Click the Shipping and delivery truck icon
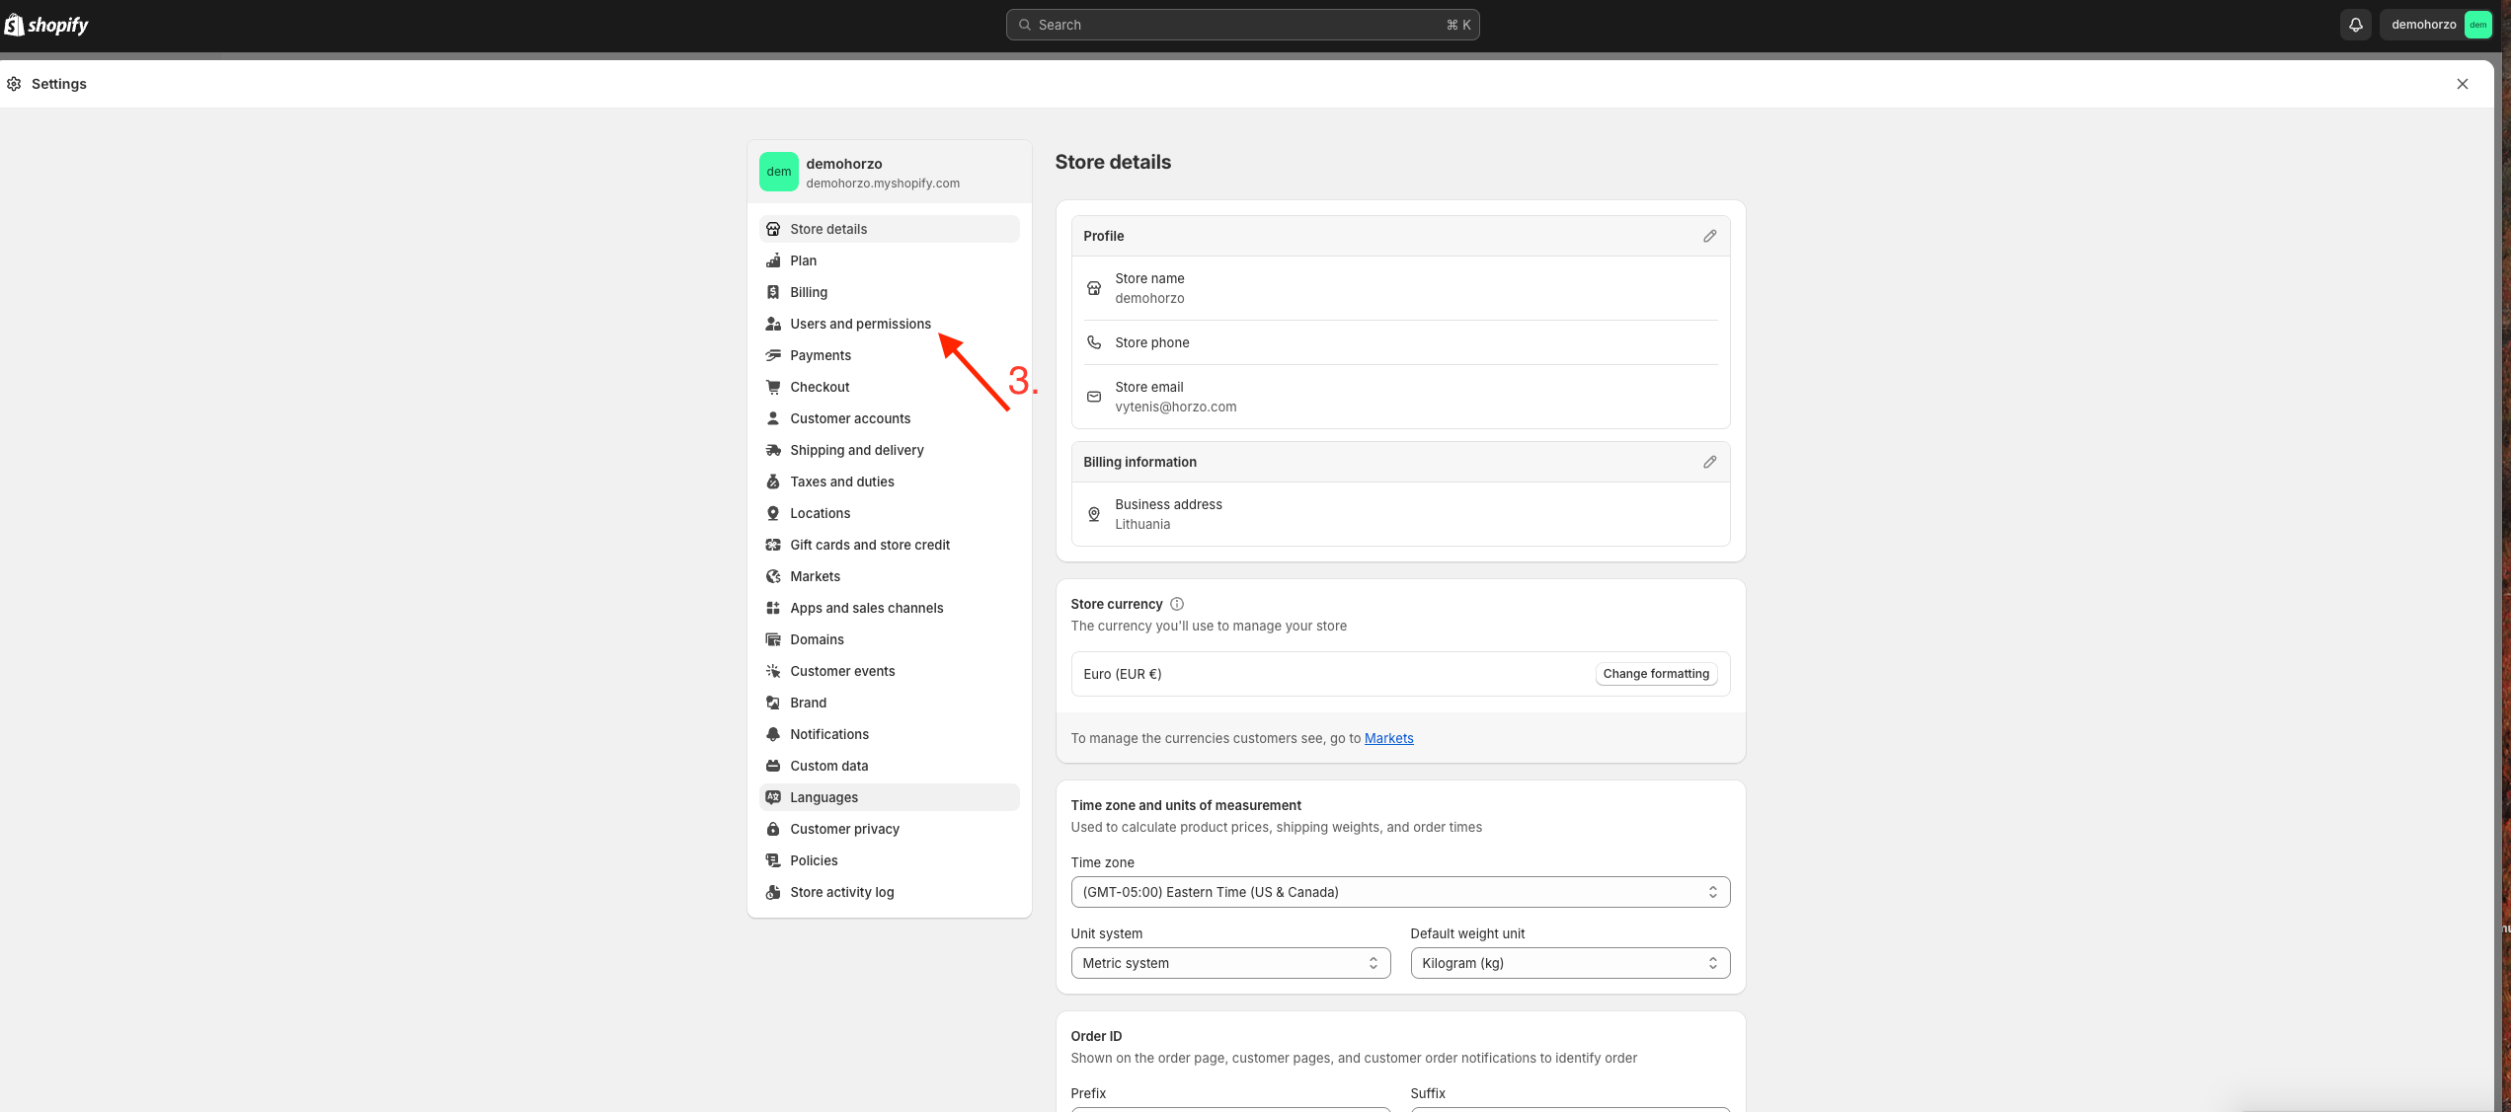Viewport: 2511px width, 1112px height. click(773, 450)
